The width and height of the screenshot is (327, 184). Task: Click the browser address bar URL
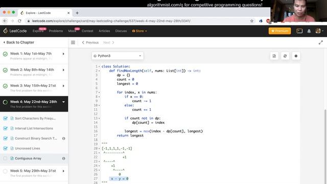[x=111, y=21]
